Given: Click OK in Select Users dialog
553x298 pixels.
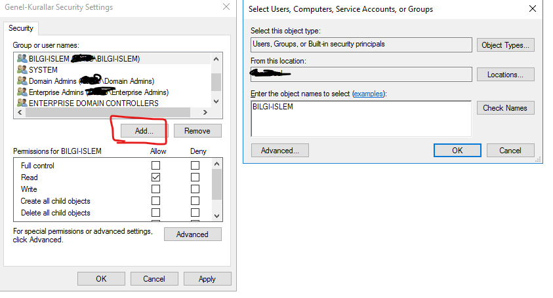Looking at the screenshot, I should [x=457, y=151].
